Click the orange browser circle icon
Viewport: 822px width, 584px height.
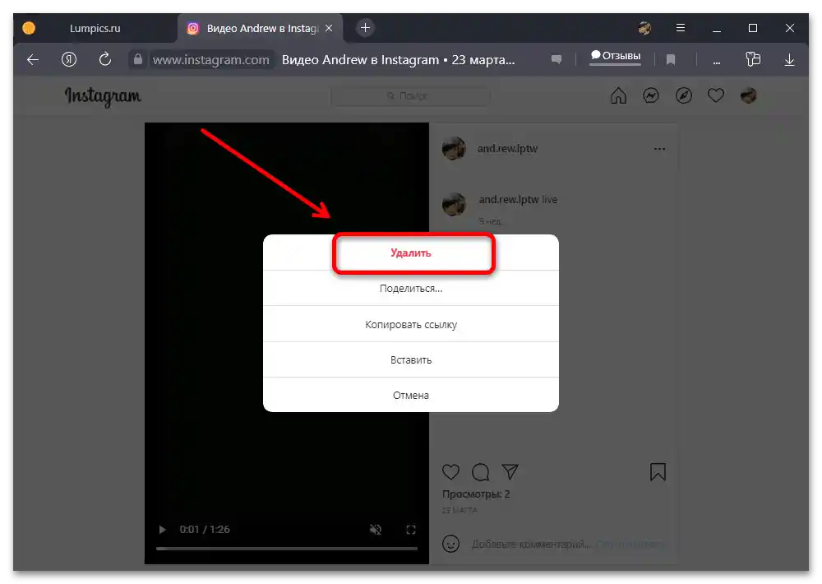click(29, 28)
